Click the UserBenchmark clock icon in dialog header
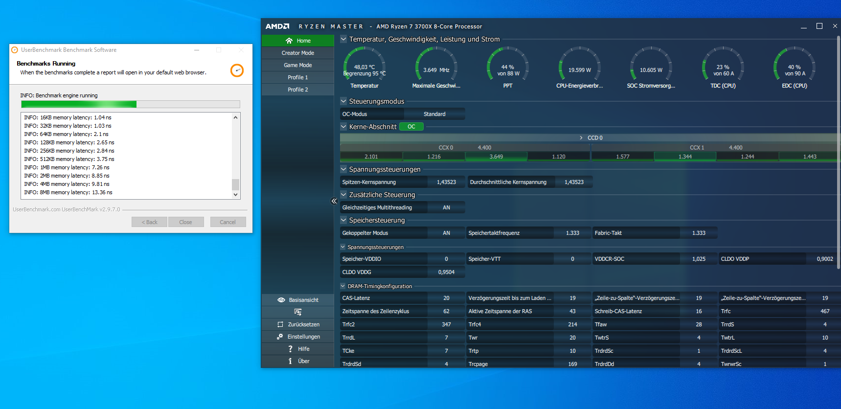The width and height of the screenshot is (841, 409). click(237, 70)
